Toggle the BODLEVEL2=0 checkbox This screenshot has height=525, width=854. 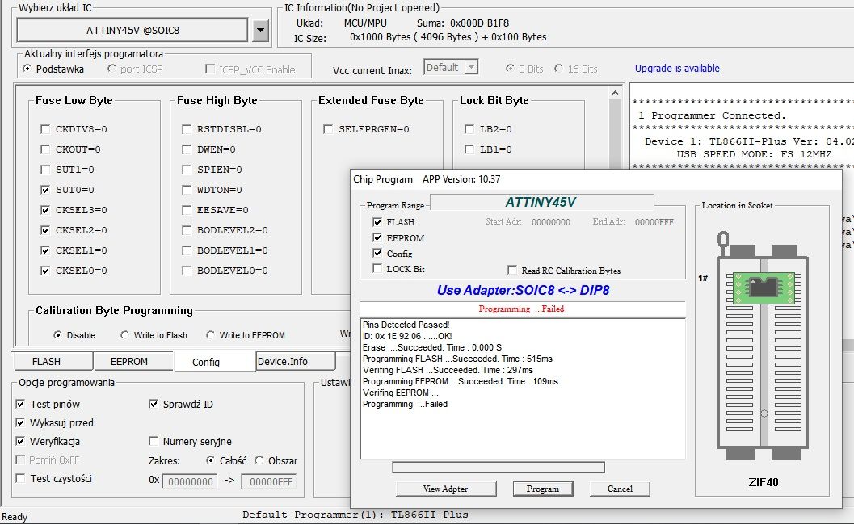[x=187, y=230]
